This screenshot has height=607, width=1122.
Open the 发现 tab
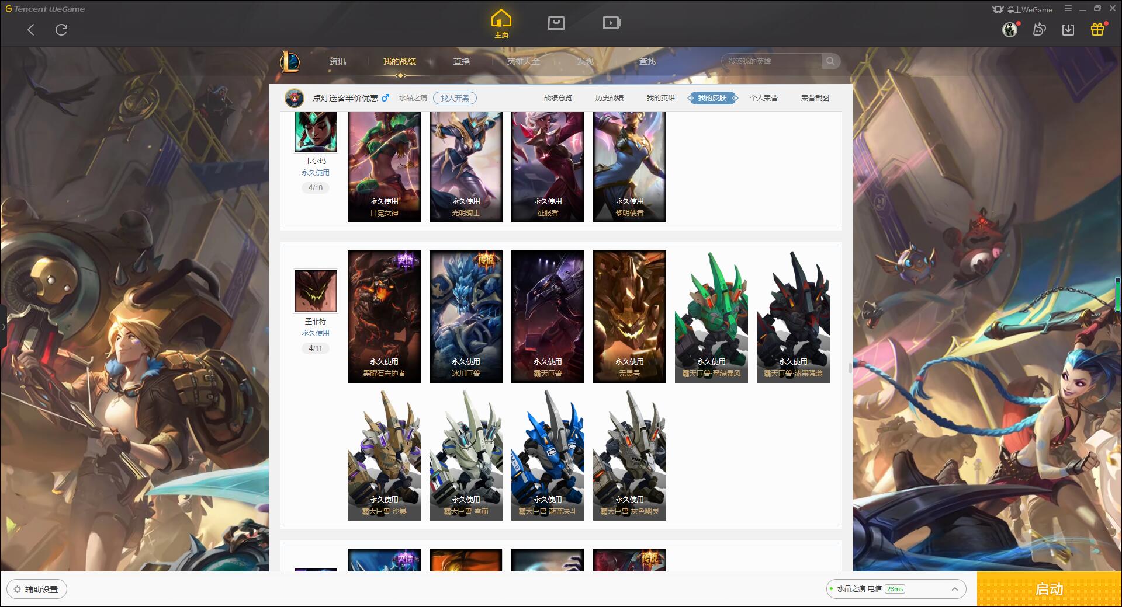coord(586,61)
